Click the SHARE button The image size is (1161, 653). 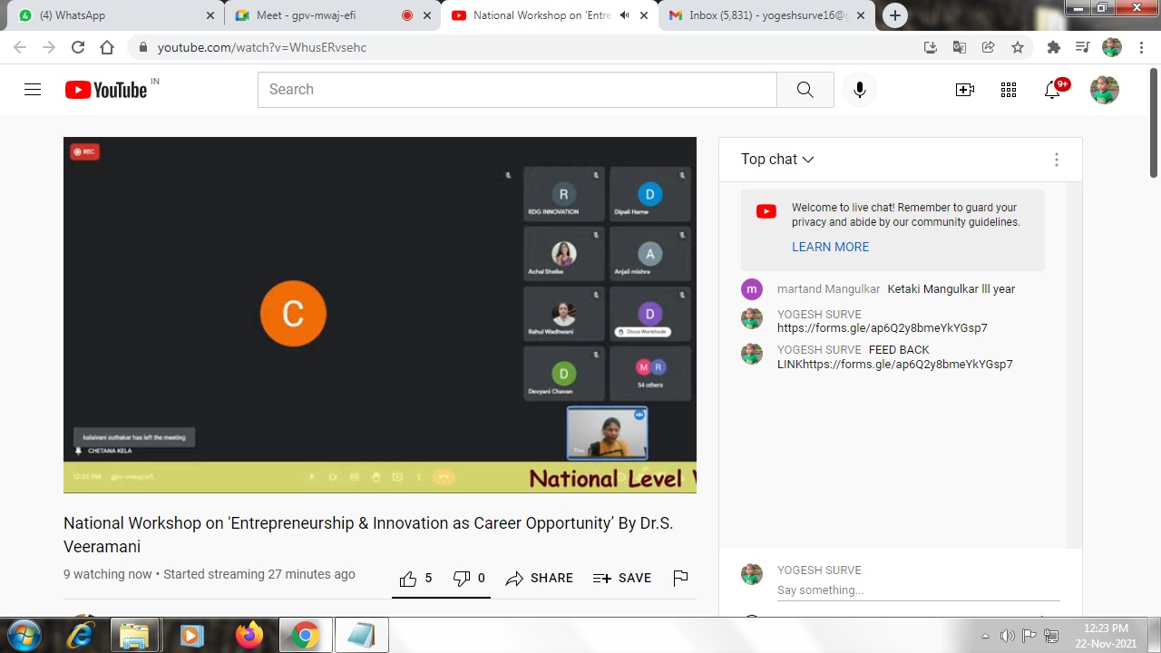pos(540,579)
